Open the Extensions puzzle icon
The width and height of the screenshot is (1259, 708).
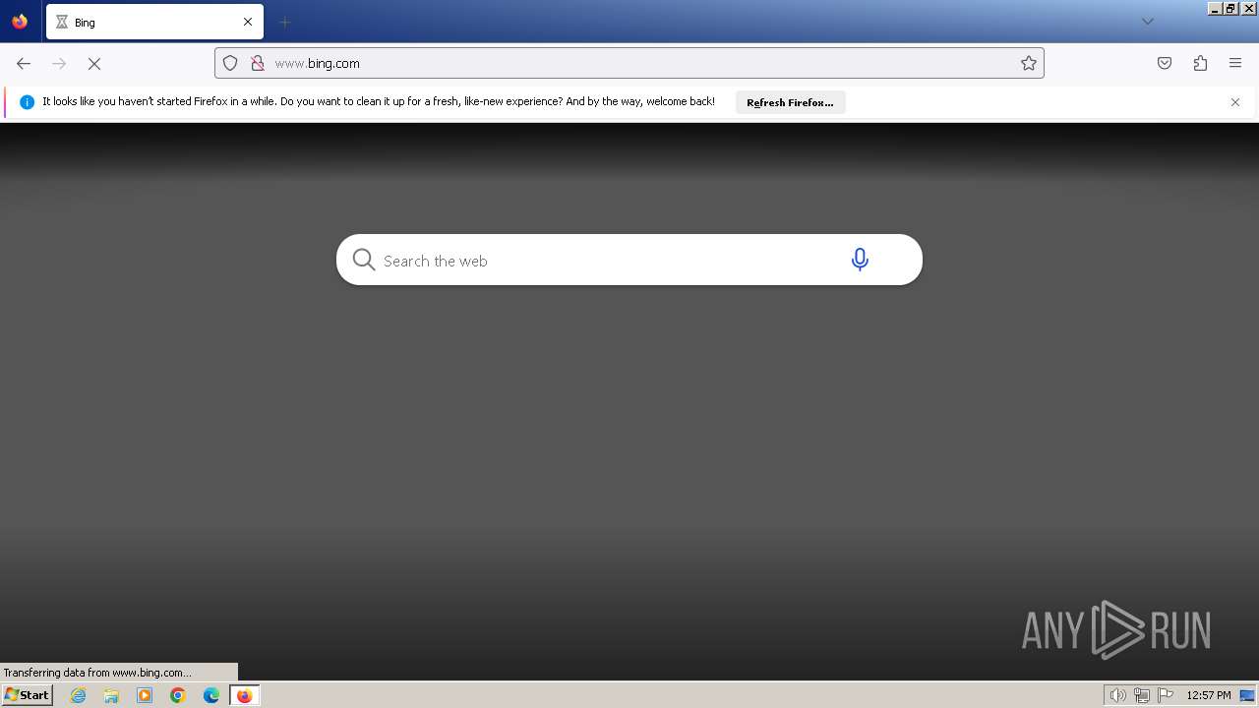click(x=1200, y=63)
